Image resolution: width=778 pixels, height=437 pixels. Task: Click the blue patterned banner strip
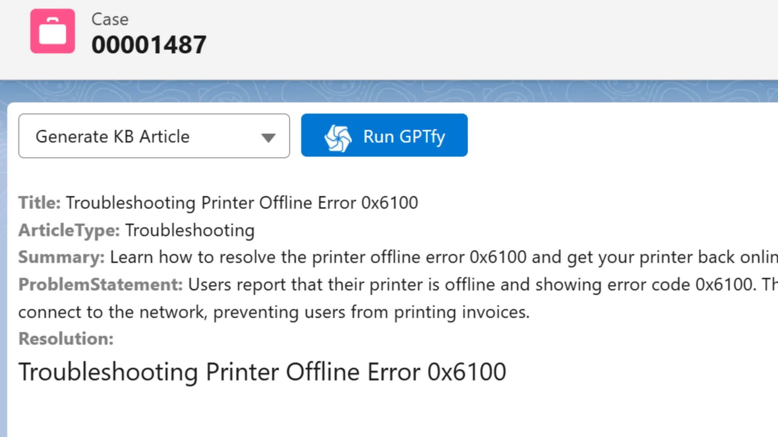[x=389, y=91]
